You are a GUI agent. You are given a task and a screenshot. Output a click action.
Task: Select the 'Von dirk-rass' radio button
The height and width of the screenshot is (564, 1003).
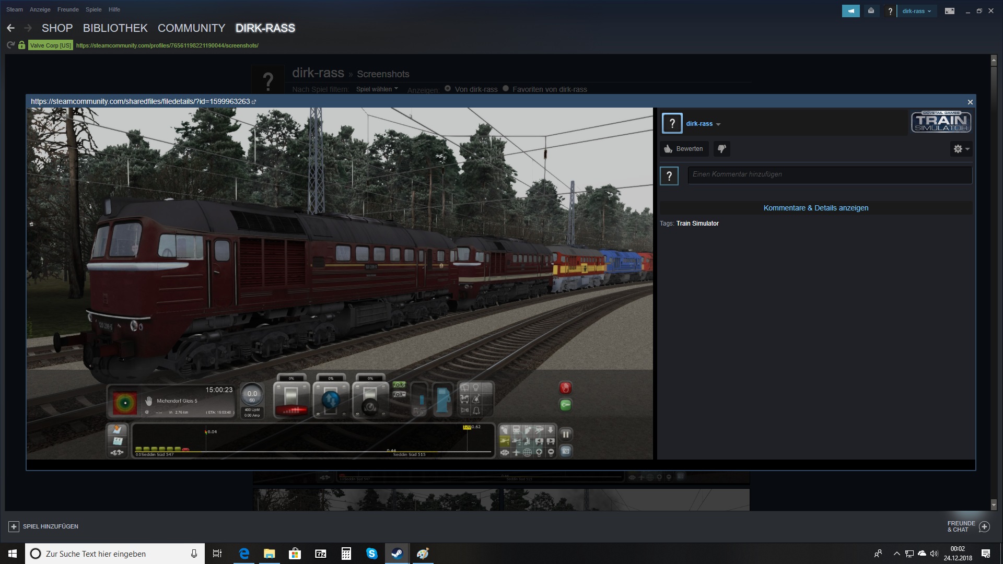point(448,89)
